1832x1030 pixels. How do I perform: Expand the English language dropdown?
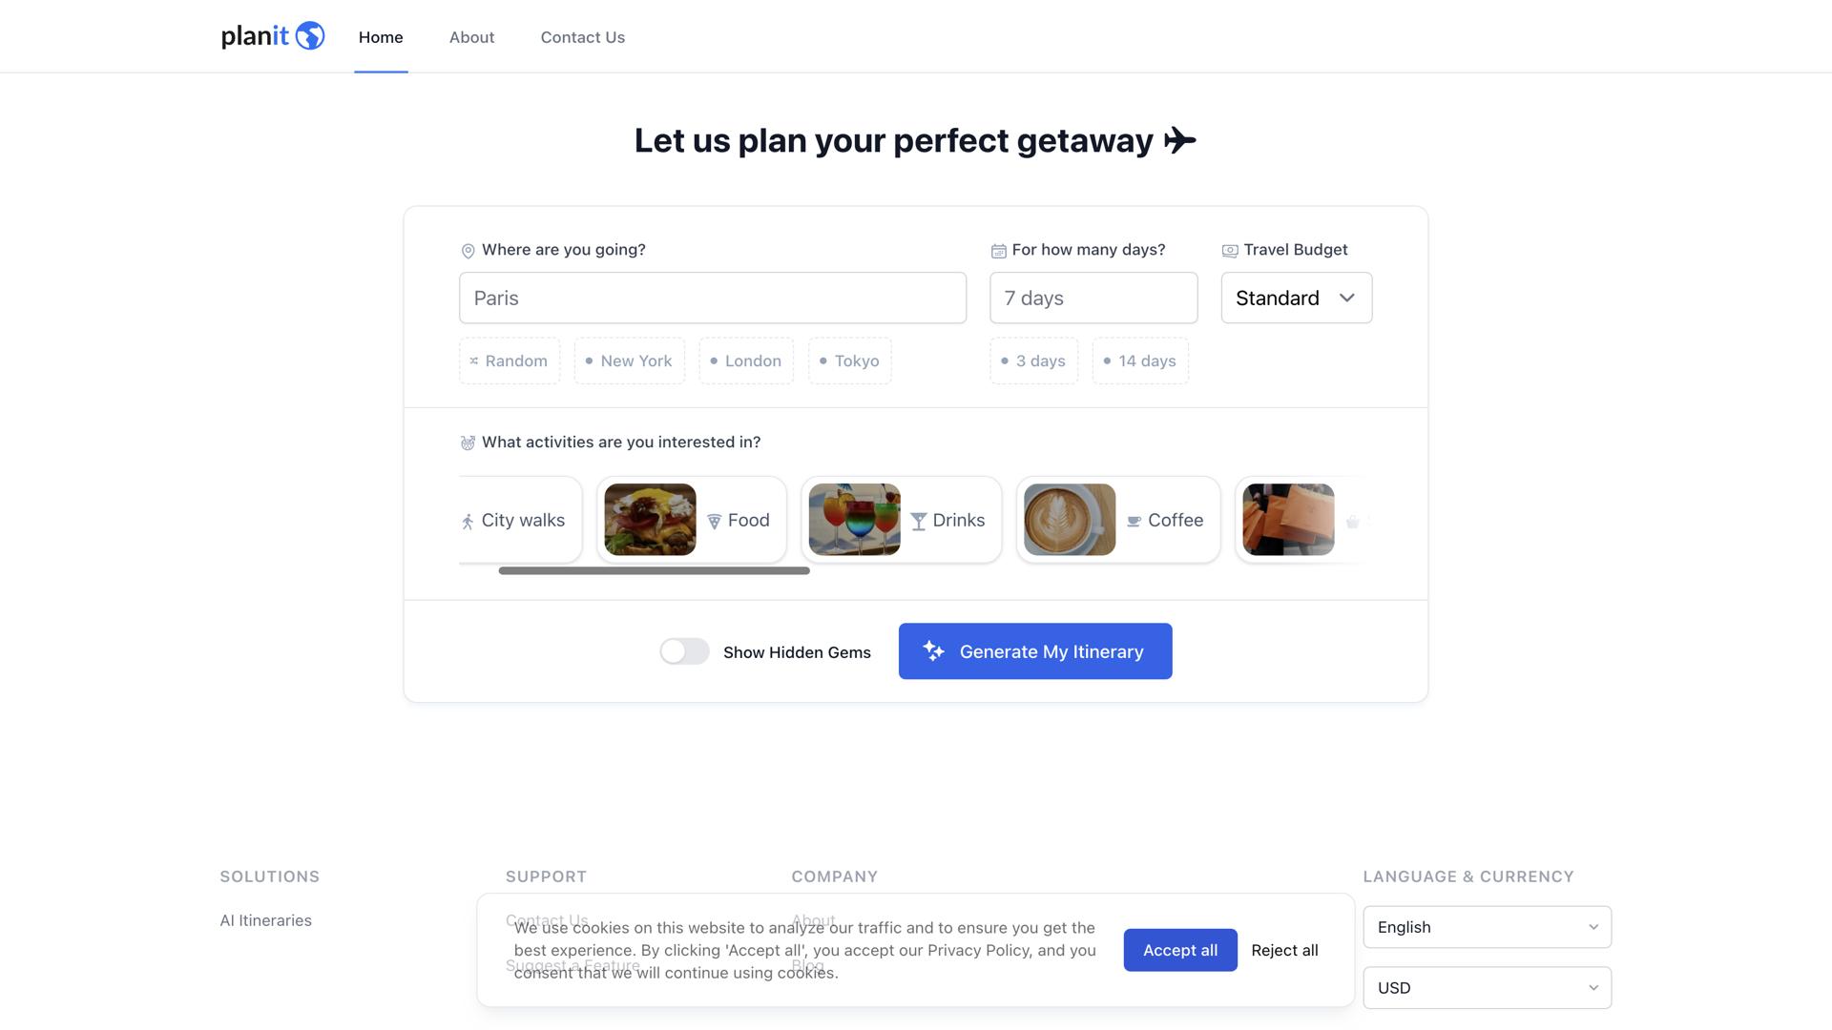[x=1487, y=927]
